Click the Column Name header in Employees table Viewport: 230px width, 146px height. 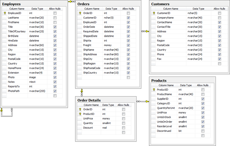tap(17, 9)
